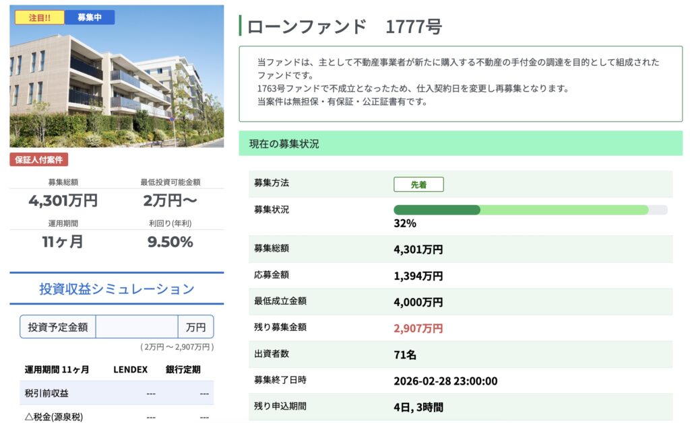Click the fund description text box
The image size is (690, 423).
click(x=460, y=83)
